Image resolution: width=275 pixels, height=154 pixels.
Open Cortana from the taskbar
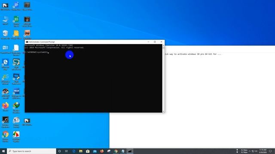(60, 151)
